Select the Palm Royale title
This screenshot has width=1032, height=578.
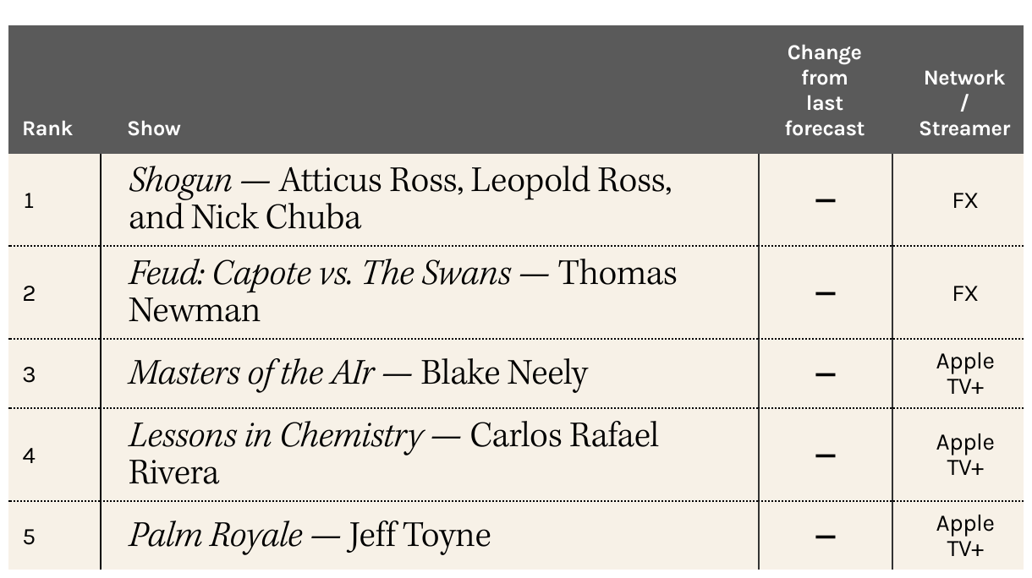pos(215,536)
